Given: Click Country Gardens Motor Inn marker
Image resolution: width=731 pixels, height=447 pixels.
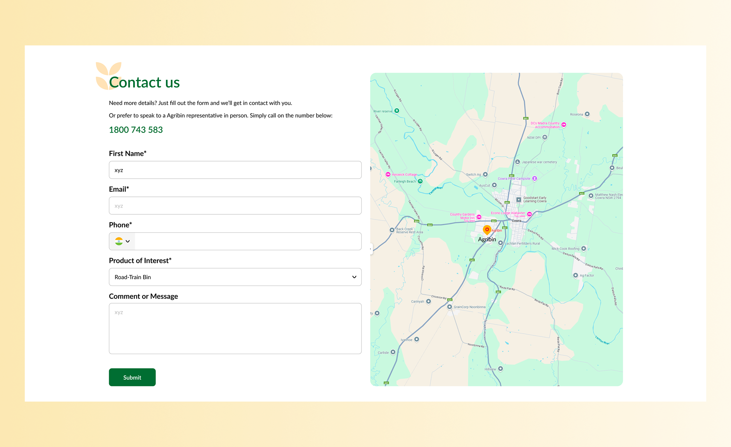Looking at the screenshot, I should (479, 217).
